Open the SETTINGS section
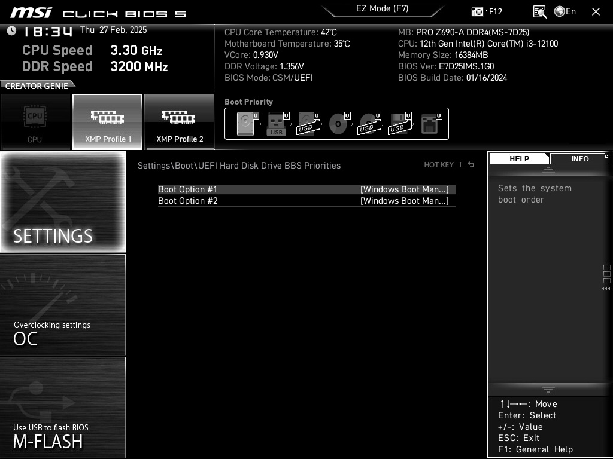 (x=63, y=202)
